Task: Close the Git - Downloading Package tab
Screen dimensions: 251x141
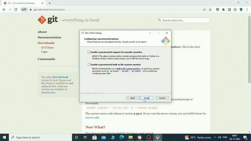Action: pyautogui.click(x=43, y=3)
